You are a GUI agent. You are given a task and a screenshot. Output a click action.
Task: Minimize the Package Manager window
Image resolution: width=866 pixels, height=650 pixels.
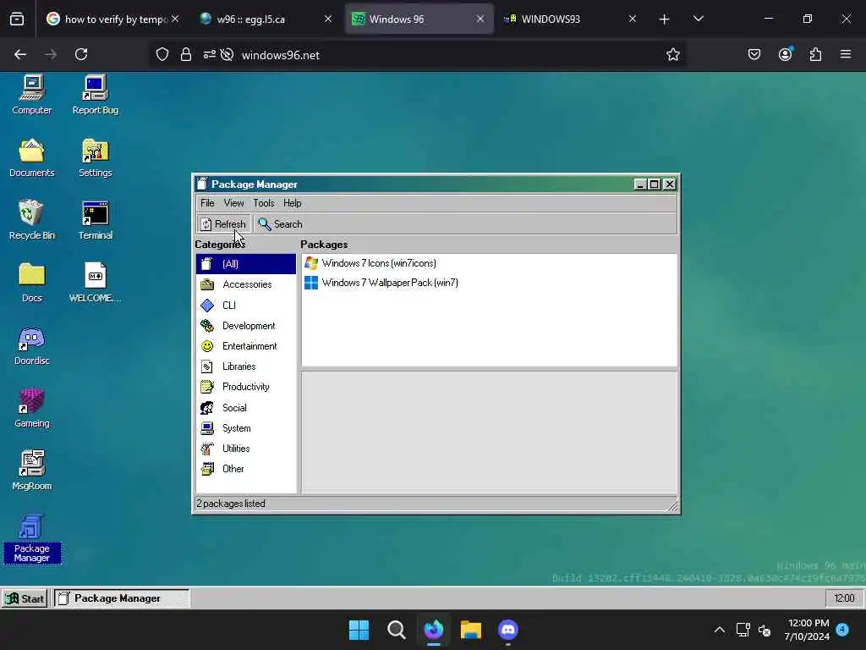640,184
